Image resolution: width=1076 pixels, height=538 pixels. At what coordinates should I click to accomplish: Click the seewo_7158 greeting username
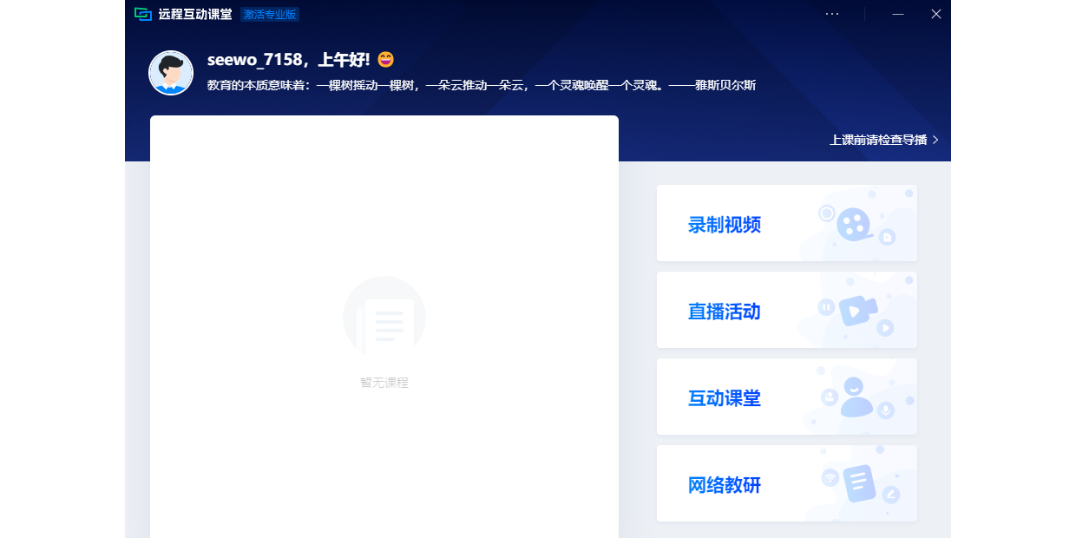[x=254, y=60]
